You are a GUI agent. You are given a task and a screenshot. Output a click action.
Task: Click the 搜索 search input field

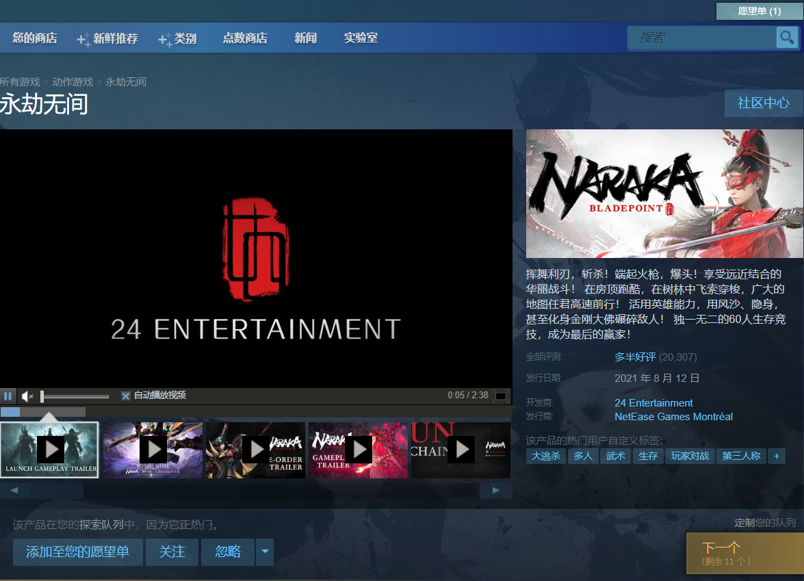702,38
